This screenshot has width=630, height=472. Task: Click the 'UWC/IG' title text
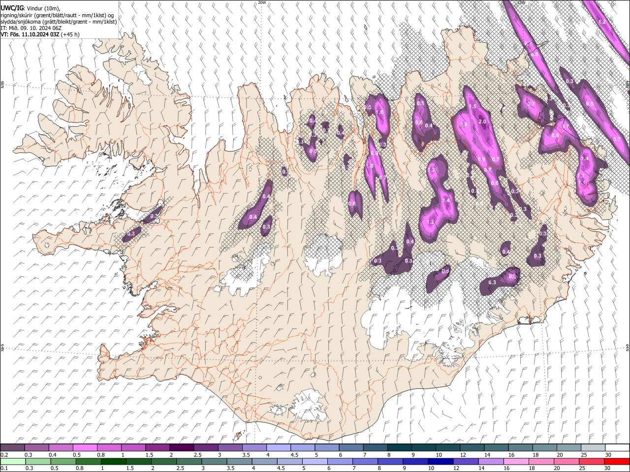[x=12, y=7]
